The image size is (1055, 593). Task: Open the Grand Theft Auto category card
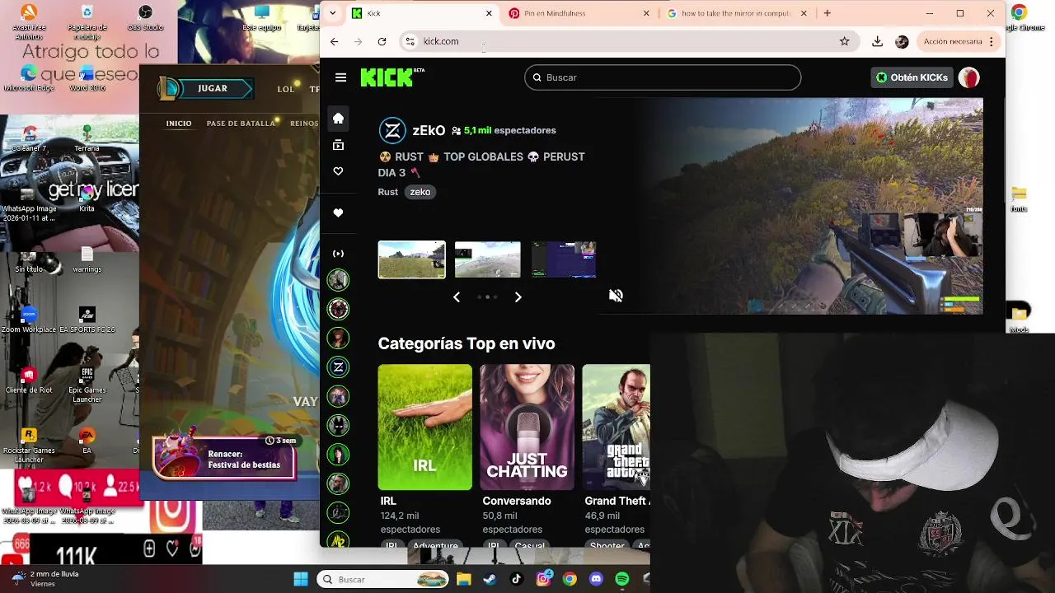(617, 427)
